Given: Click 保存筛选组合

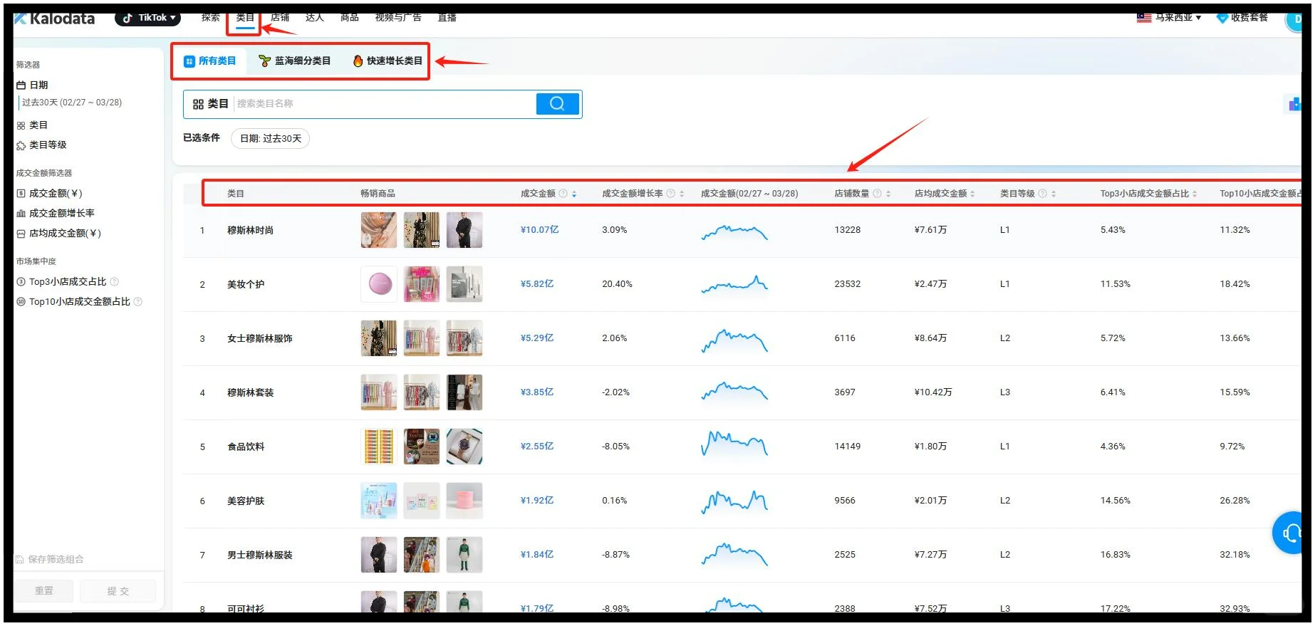Looking at the screenshot, I should (x=50, y=560).
